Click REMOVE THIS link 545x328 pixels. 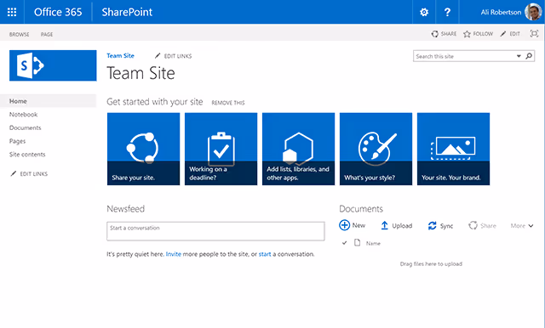click(x=228, y=103)
